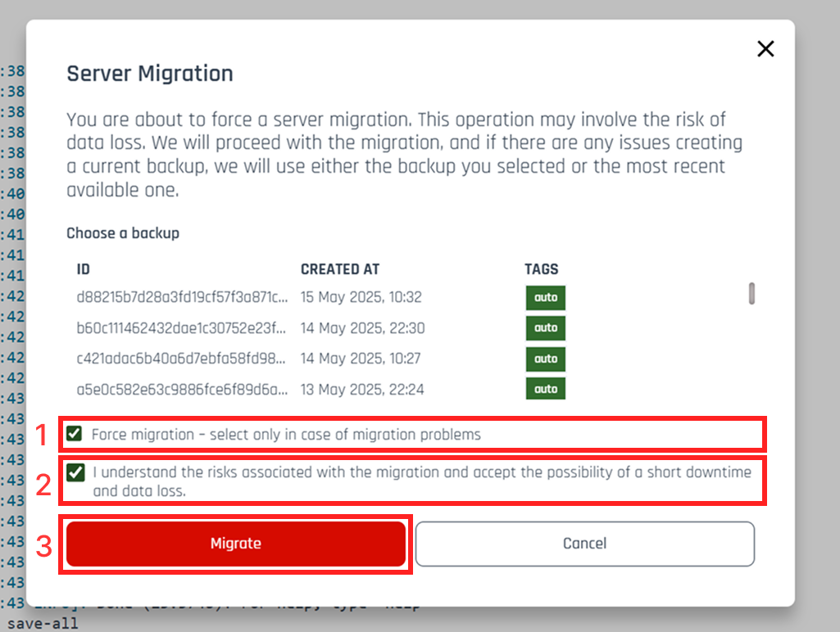840x632 pixels.
Task: Pick backup ID starting with a5e0c582
Action: pos(182,389)
